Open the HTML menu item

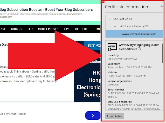tap(97, 29)
